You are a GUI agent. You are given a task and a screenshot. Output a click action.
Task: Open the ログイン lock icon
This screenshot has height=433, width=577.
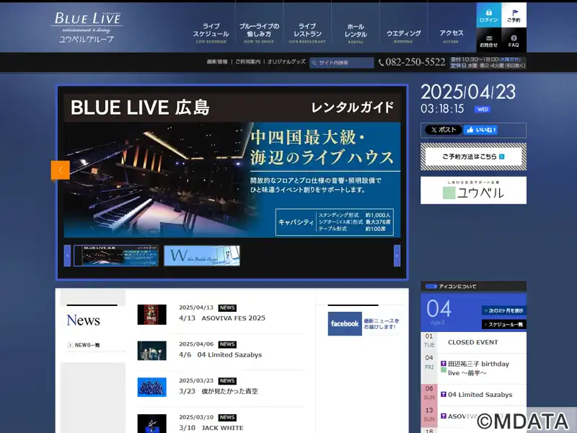[x=489, y=15]
